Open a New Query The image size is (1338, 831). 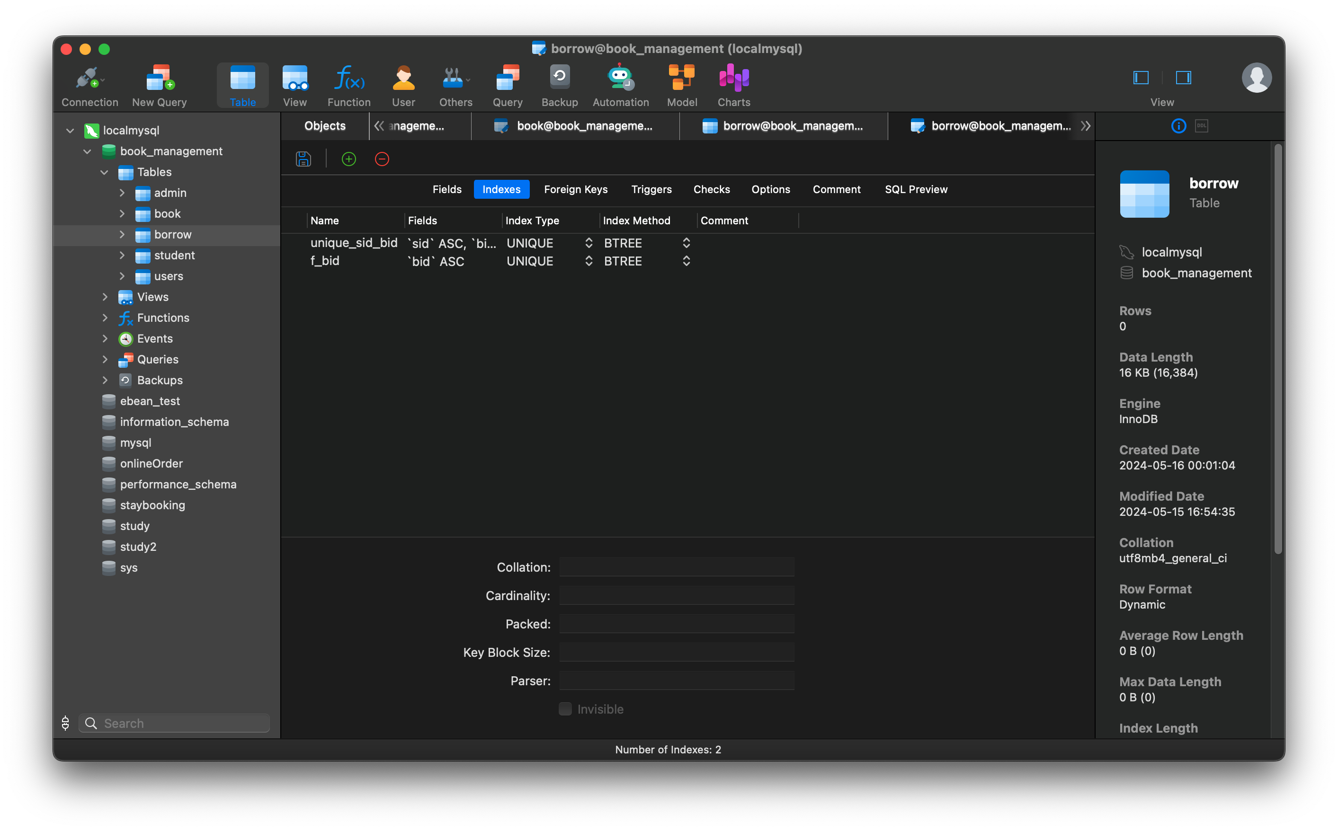point(159,84)
